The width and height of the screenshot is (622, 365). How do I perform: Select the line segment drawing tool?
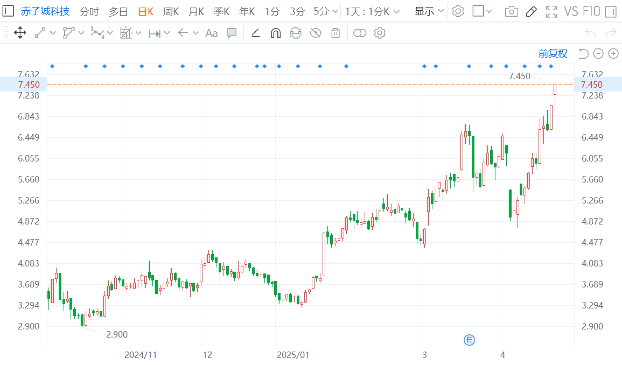pos(40,33)
